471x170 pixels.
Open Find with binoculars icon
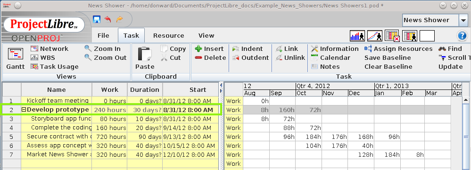coord(450,49)
